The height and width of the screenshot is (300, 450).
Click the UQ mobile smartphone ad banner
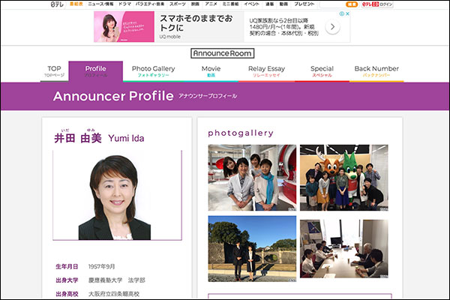point(217,27)
